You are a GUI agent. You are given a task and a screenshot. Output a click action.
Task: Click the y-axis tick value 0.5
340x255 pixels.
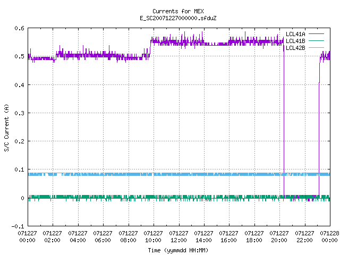[x=19, y=56]
